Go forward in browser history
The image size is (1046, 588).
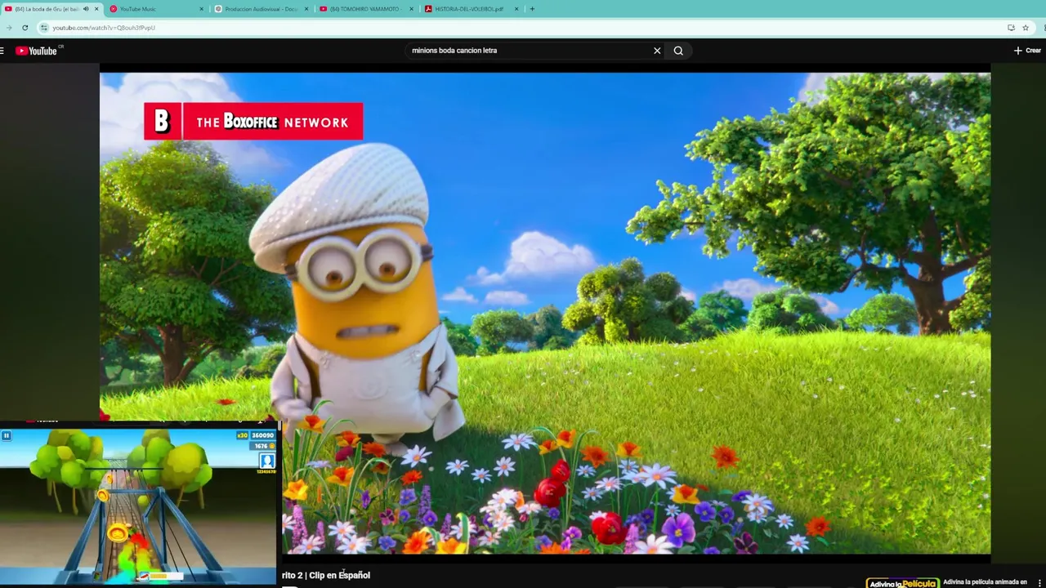pyautogui.click(x=9, y=28)
